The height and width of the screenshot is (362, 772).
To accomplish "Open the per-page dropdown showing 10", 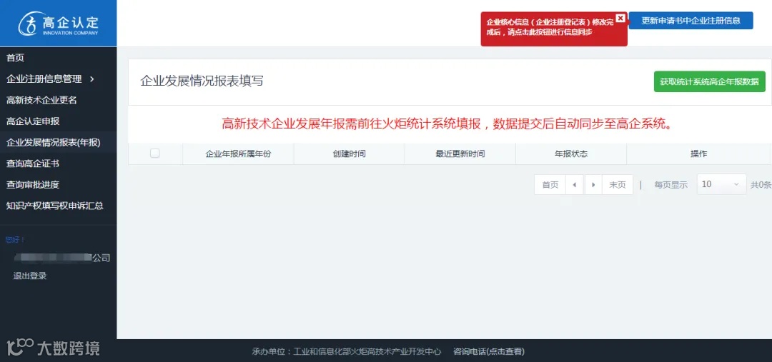I will coord(721,184).
